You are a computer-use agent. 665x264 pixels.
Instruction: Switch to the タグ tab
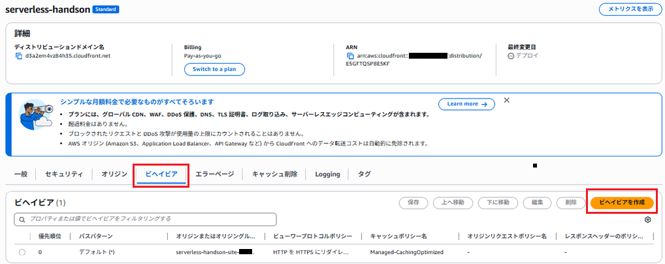pyautogui.click(x=365, y=174)
